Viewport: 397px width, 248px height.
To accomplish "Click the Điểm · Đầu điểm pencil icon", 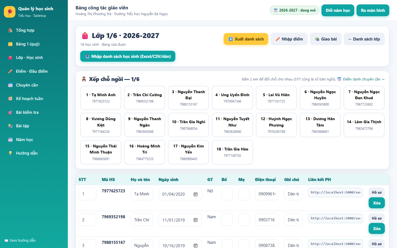I will pos(10,71).
